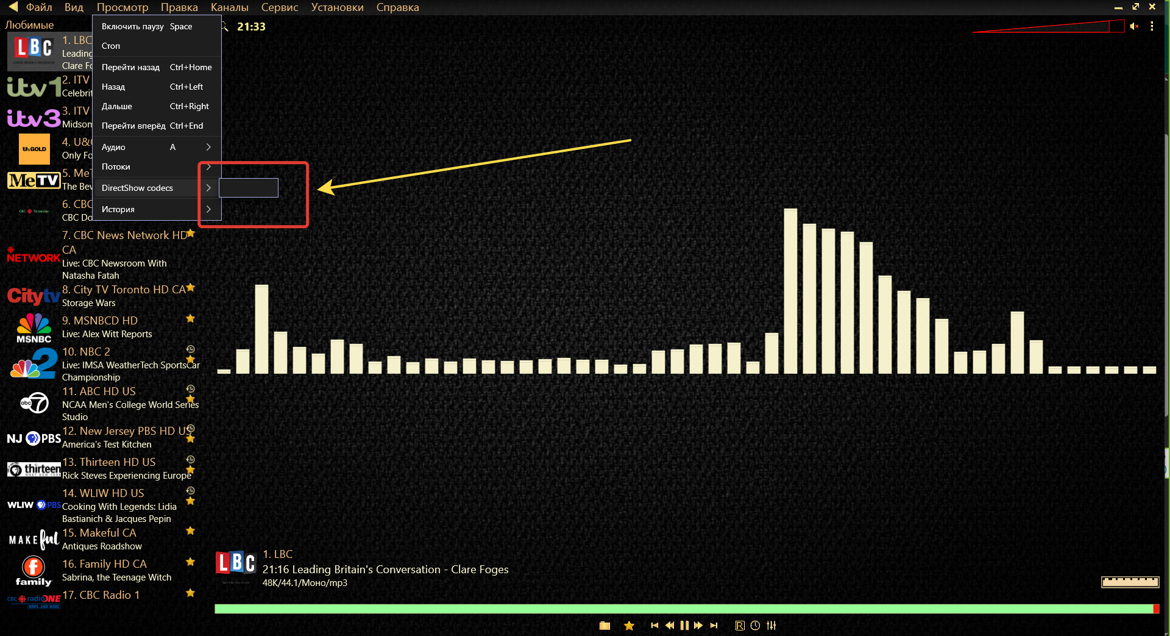Screen dimensions: 1170x636
Task: Expand the DirectShow codecs submenu
Action: pyautogui.click(x=156, y=188)
